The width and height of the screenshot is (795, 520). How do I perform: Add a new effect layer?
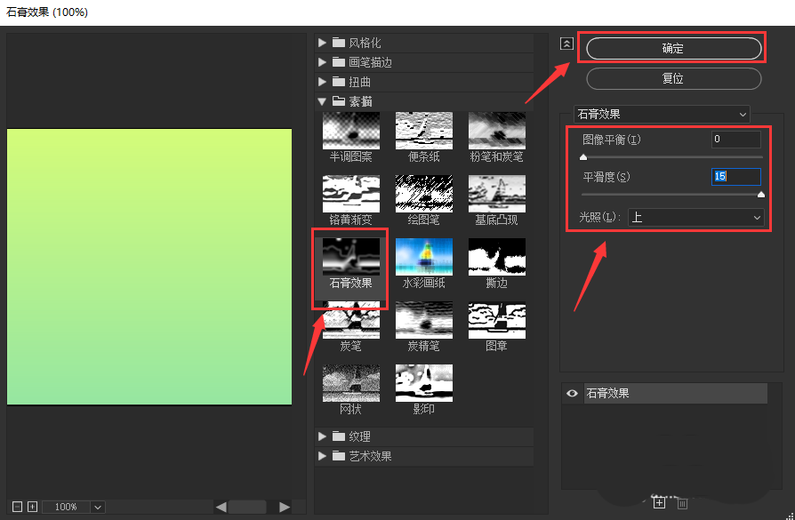tap(659, 502)
